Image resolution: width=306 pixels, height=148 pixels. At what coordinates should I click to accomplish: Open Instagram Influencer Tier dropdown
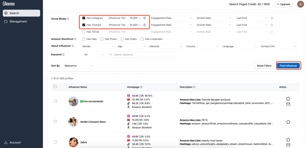tap(137, 18)
